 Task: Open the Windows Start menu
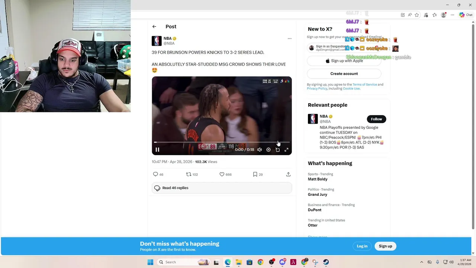[x=150, y=262]
